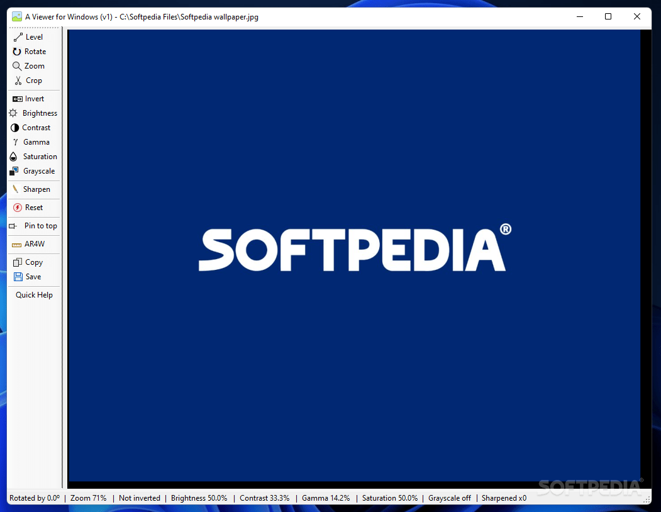Click the Save floppy disk icon

[18, 277]
